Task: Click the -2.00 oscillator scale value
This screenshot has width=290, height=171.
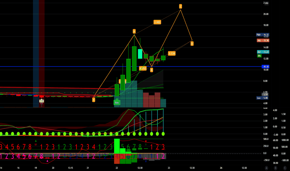Action: coord(275,135)
